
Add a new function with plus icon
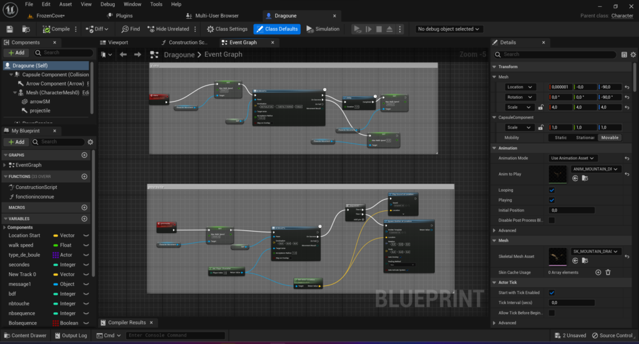[84, 176]
